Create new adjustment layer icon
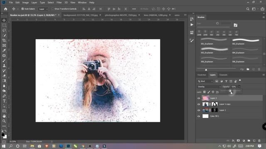The height and width of the screenshot is (149, 266). [x=244, y=141]
